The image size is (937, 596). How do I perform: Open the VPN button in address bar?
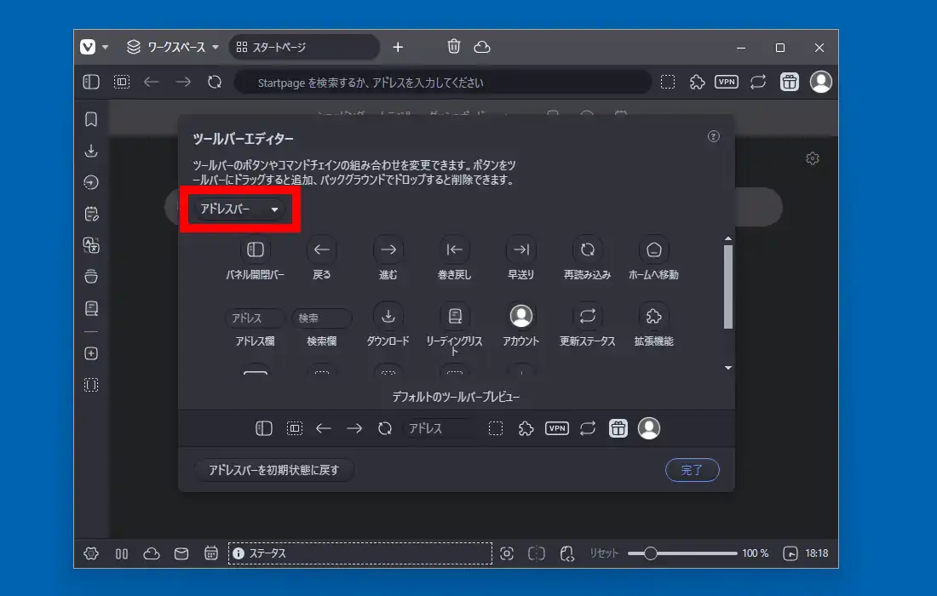[727, 82]
